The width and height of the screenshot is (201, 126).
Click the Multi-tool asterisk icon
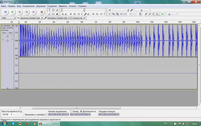pyautogui.click(x=57, y=14)
